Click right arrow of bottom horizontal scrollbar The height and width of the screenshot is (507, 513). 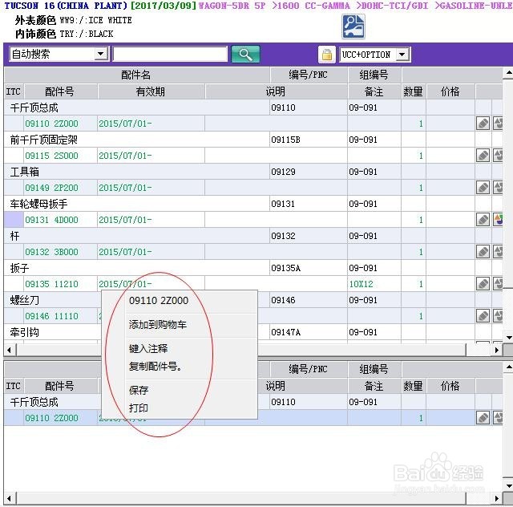pyautogui.click(x=497, y=498)
